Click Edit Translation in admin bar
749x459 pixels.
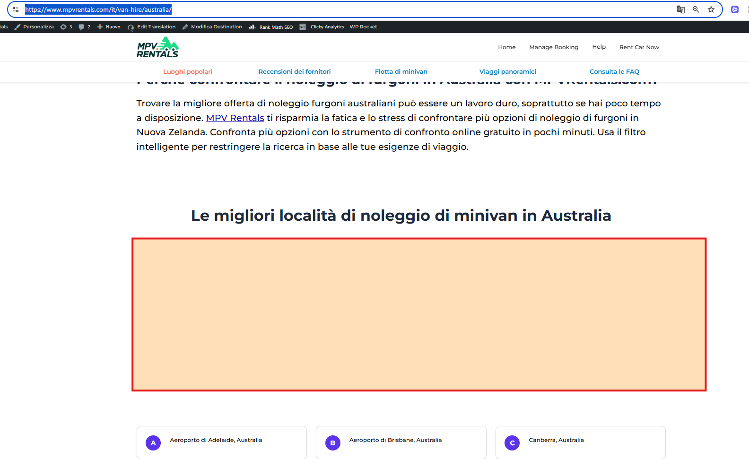click(x=152, y=27)
